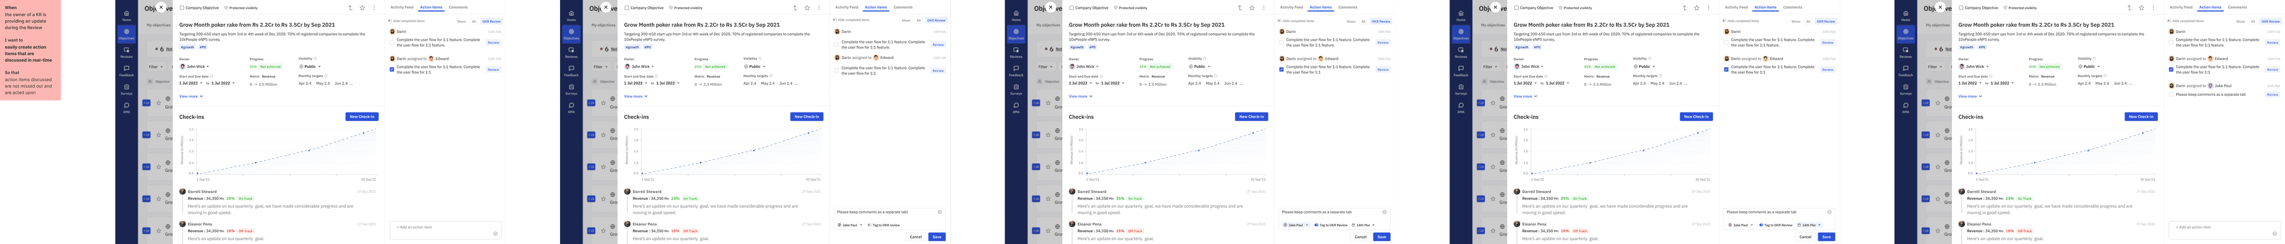This screenshot has height=244, width=2285.
Task: Close the objective panel in the fourth screen
Action: [x=1496, y=7]
